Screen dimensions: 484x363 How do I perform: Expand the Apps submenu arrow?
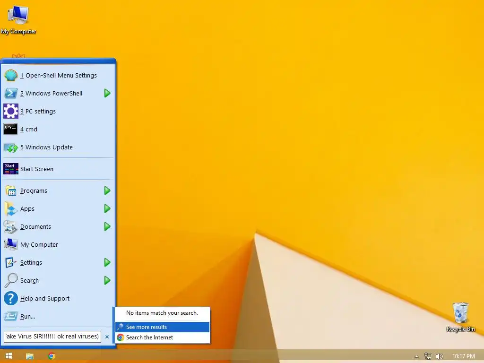[x=107, y=208]
